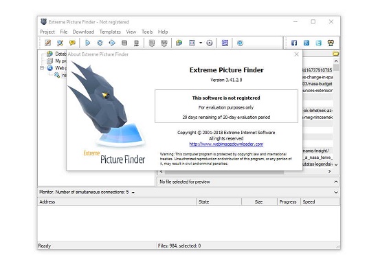378x262 pixels.
Task: Click the Speed column header
Action: point(320,201)
